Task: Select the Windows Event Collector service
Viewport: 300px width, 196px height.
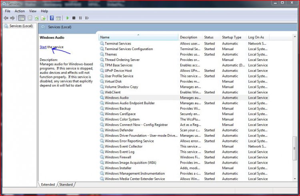Action: 184,146
